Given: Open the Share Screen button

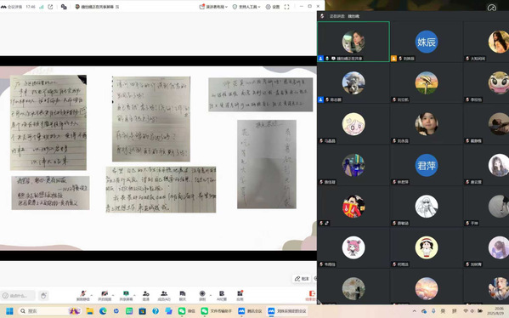Looking at the screenshot, I should (x=126, y=296).
